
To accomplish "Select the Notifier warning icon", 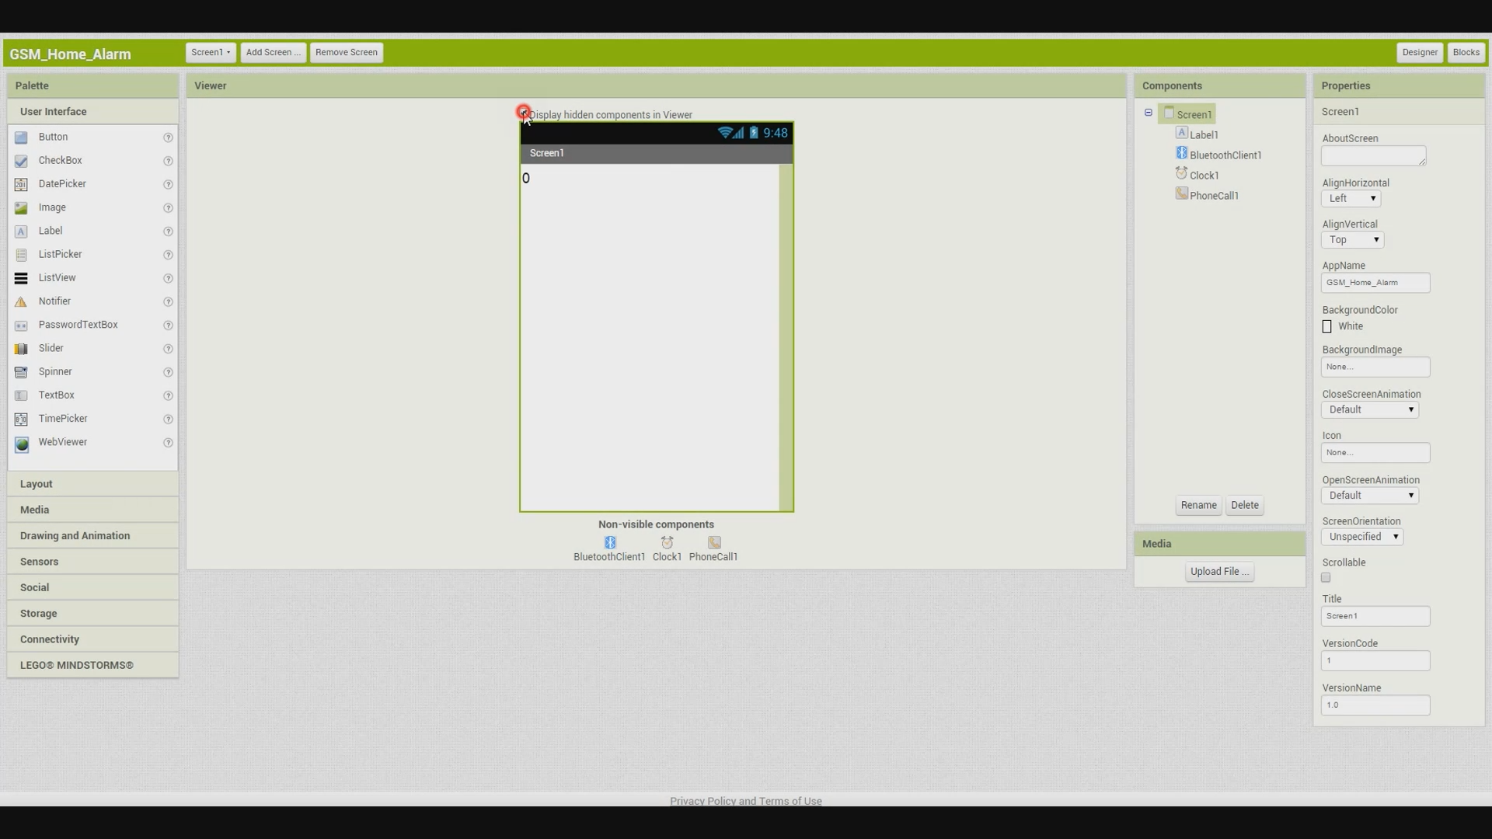I will pos(21,302).
